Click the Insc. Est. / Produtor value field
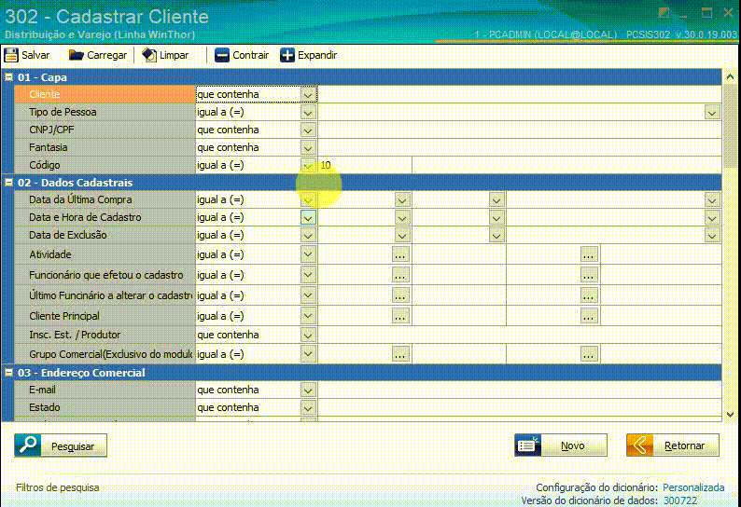 click(x=520, y=336)
